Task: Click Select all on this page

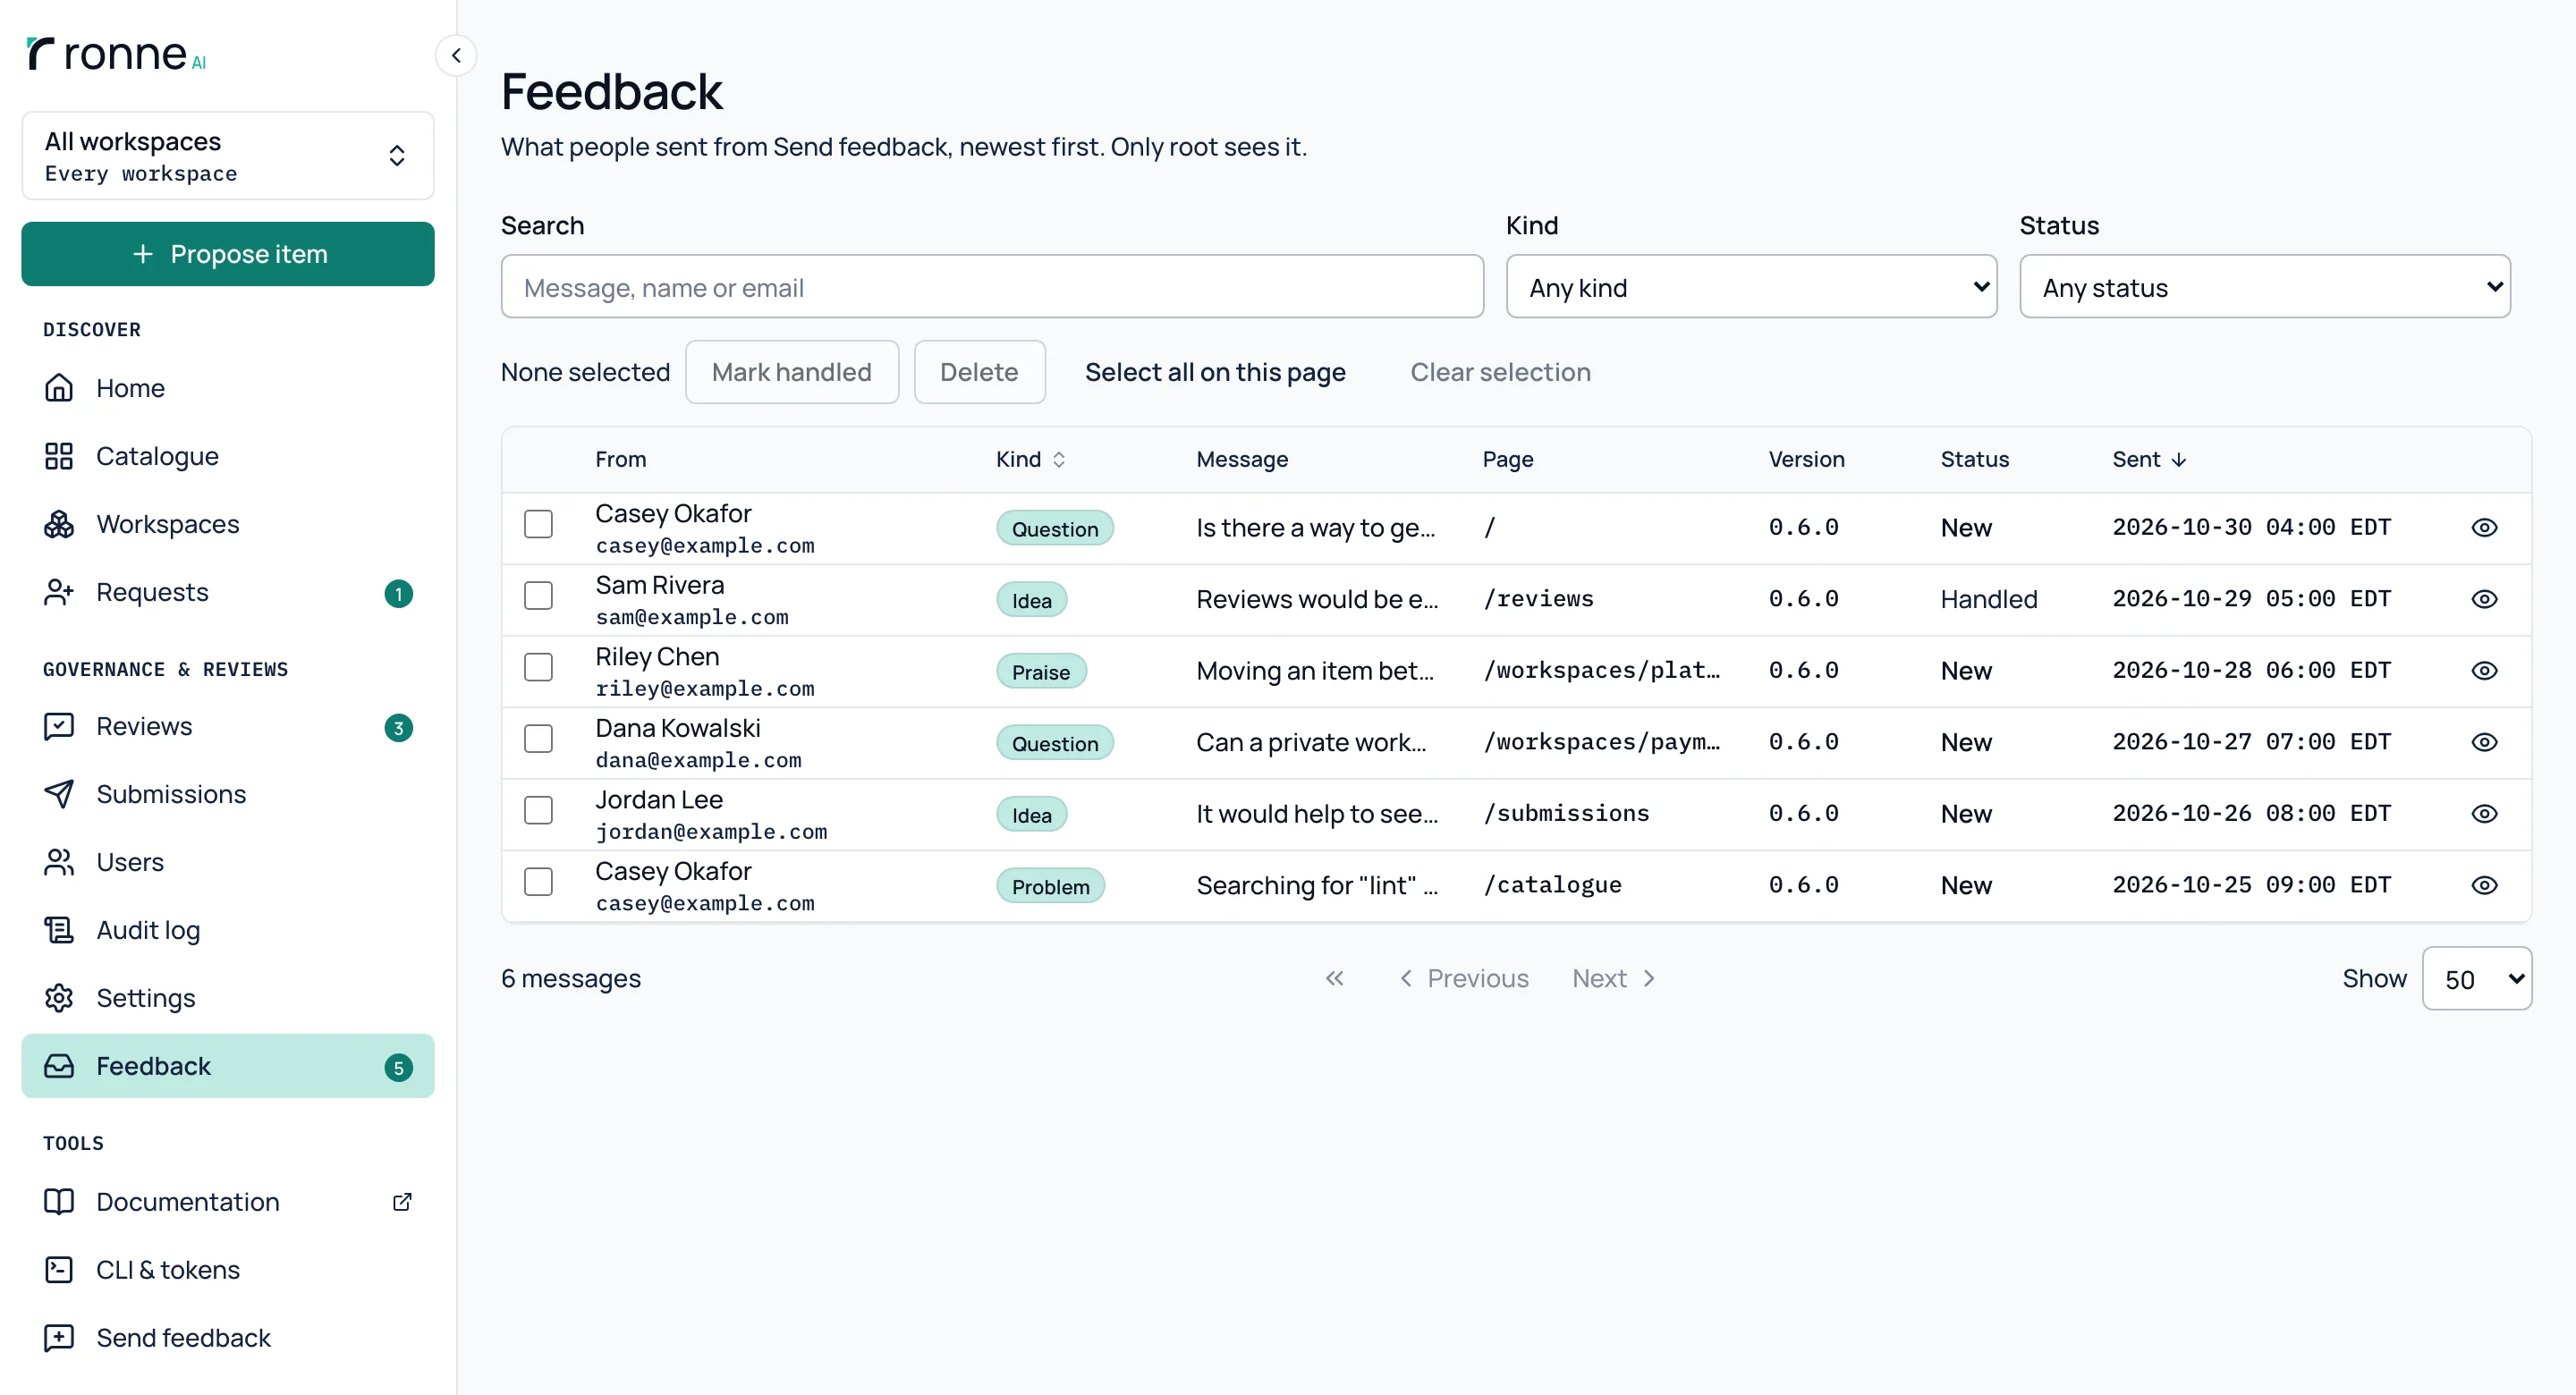Action: (x=1215, y=372)
